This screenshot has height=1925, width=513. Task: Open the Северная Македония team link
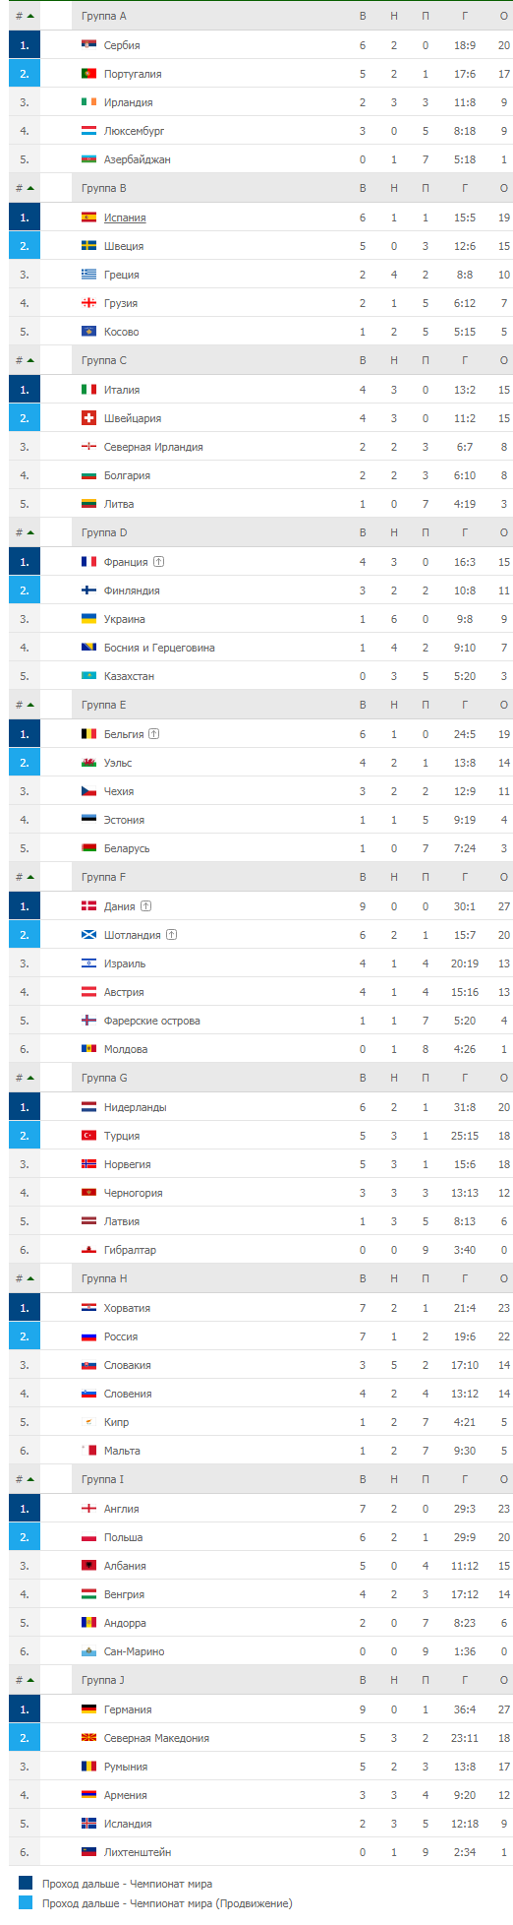[156, 1738]
